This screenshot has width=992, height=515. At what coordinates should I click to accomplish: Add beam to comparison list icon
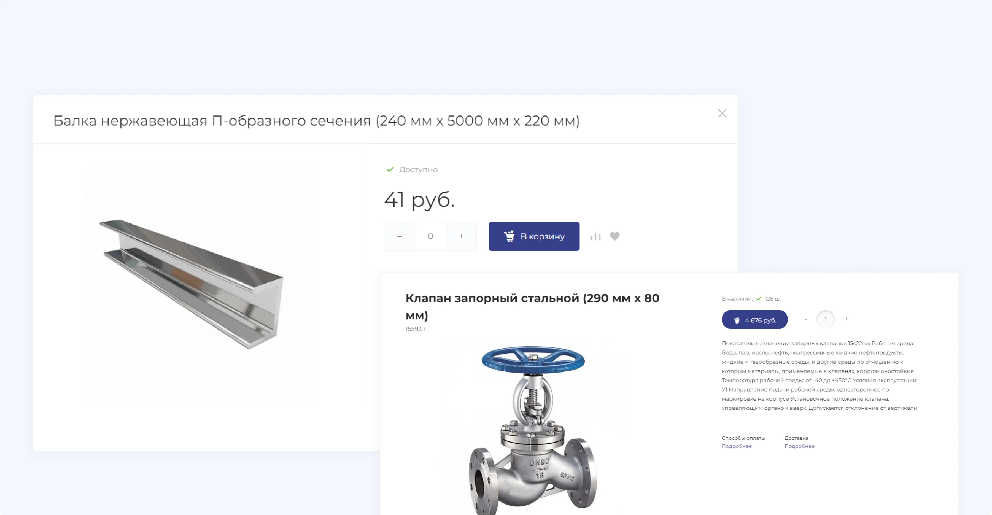pyautogui.click(x=595, y=236)
